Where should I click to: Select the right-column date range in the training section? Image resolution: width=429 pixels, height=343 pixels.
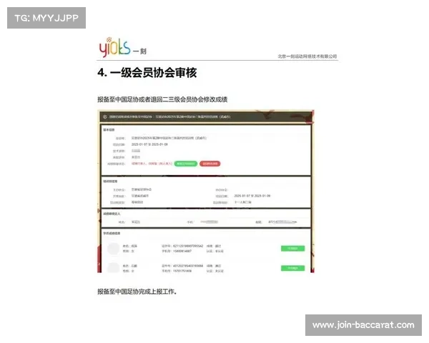[x=252, y=196]
